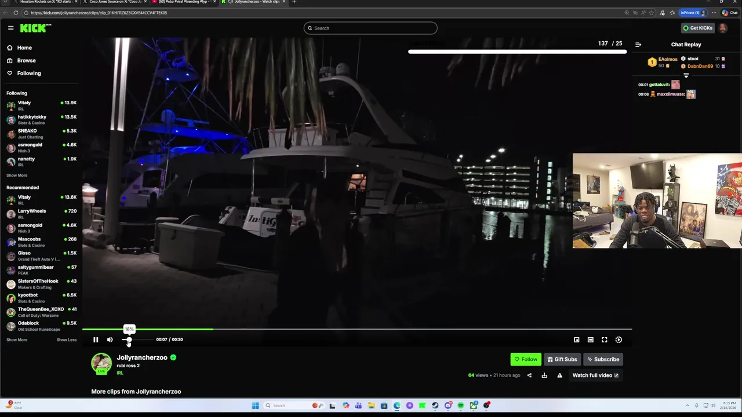This screenshot has width=742, height=417.
Task: Open Spotify from the taskbar
Action: pos(461,405)
